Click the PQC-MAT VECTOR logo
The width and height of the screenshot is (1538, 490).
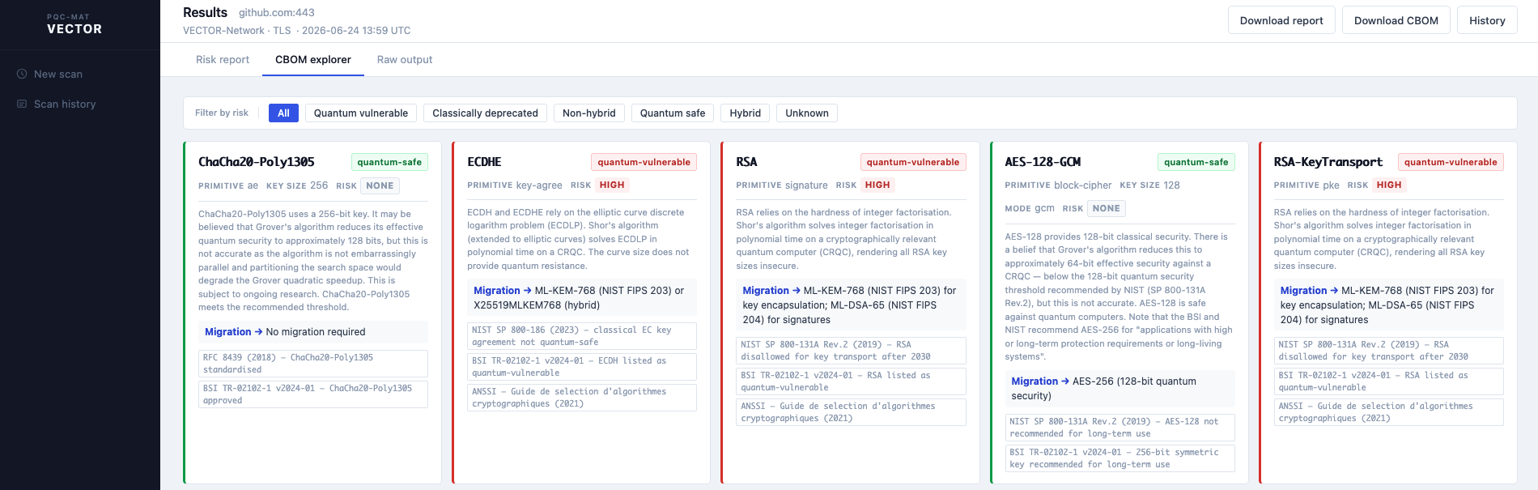(74, 25)
